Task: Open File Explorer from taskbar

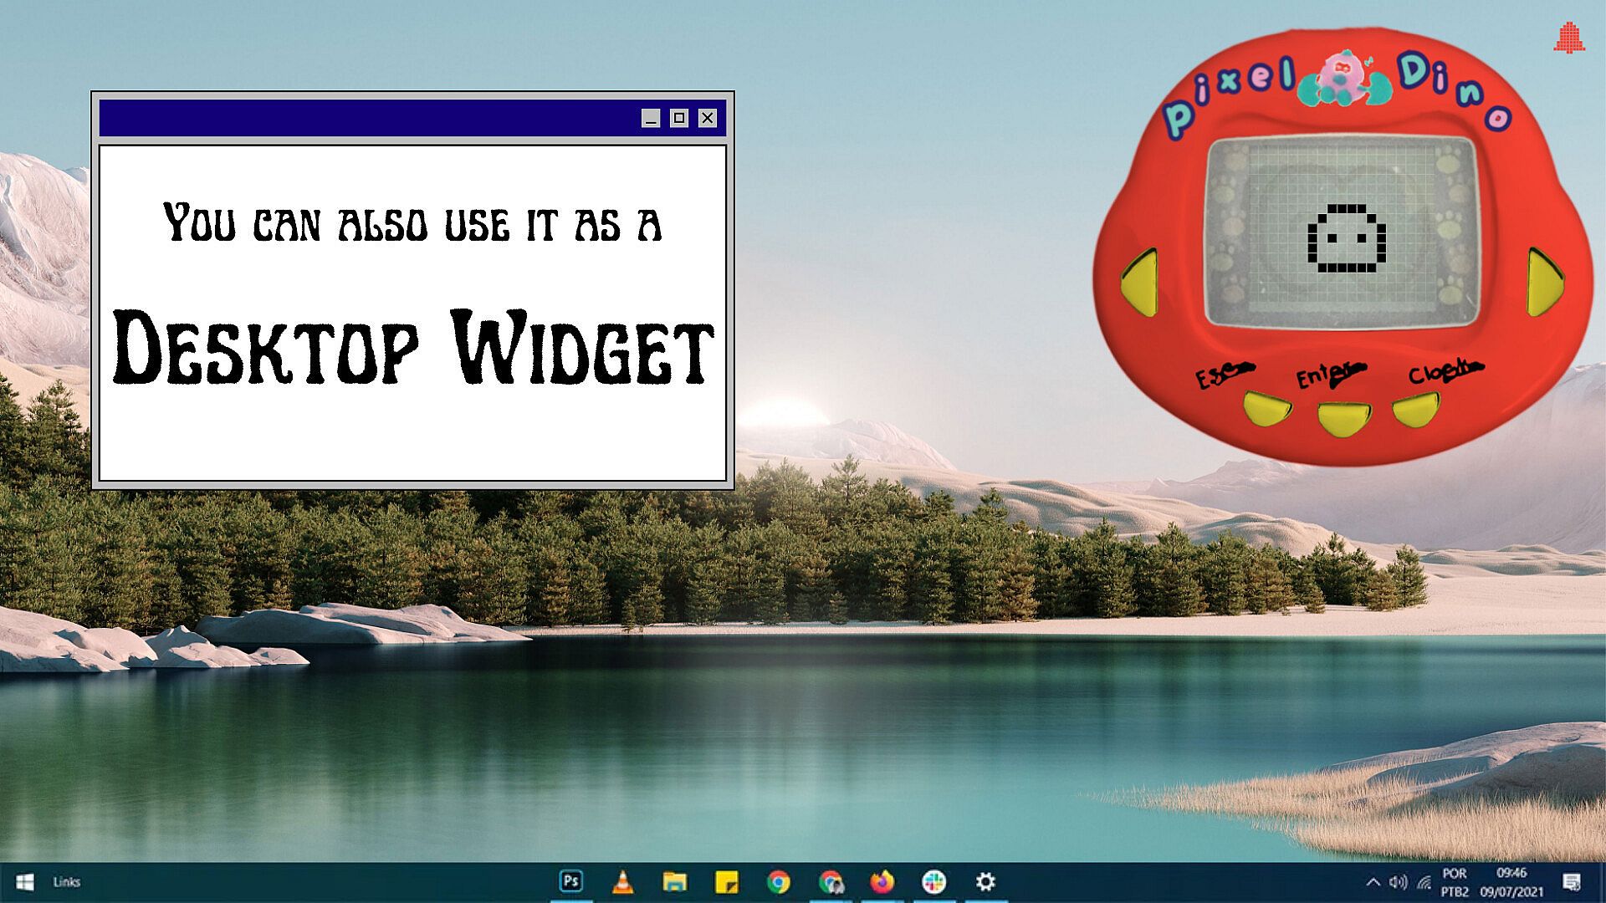Action: [x=674, y=881]
